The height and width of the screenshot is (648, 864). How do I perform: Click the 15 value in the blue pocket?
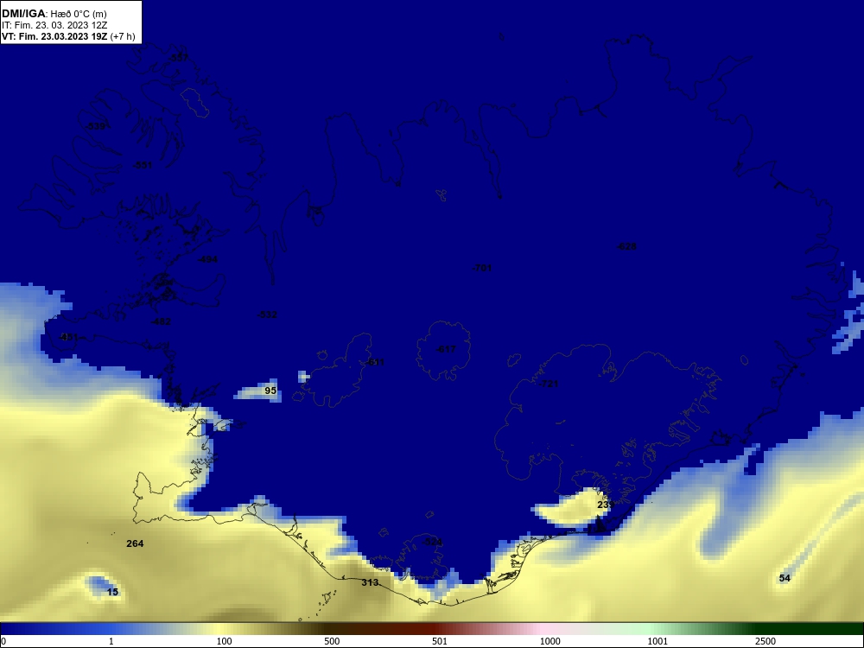pyautogui.click(x=112, y=593)
